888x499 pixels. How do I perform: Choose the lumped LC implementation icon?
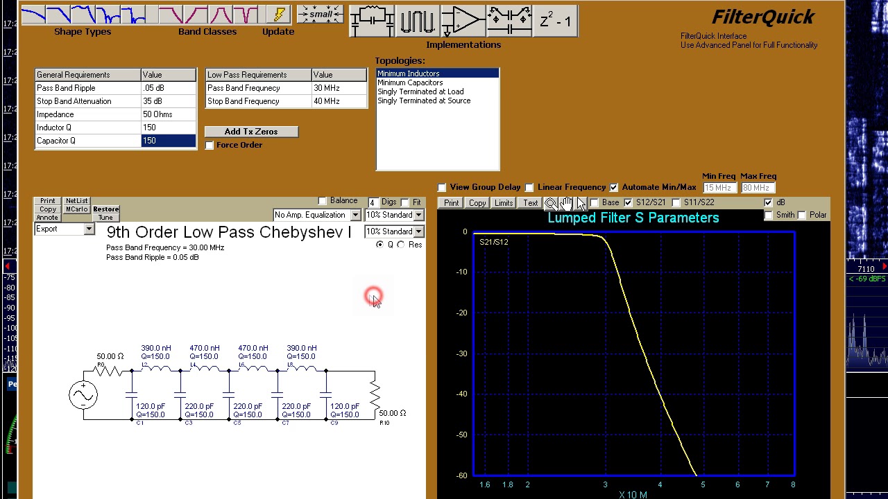click(372, 21)
